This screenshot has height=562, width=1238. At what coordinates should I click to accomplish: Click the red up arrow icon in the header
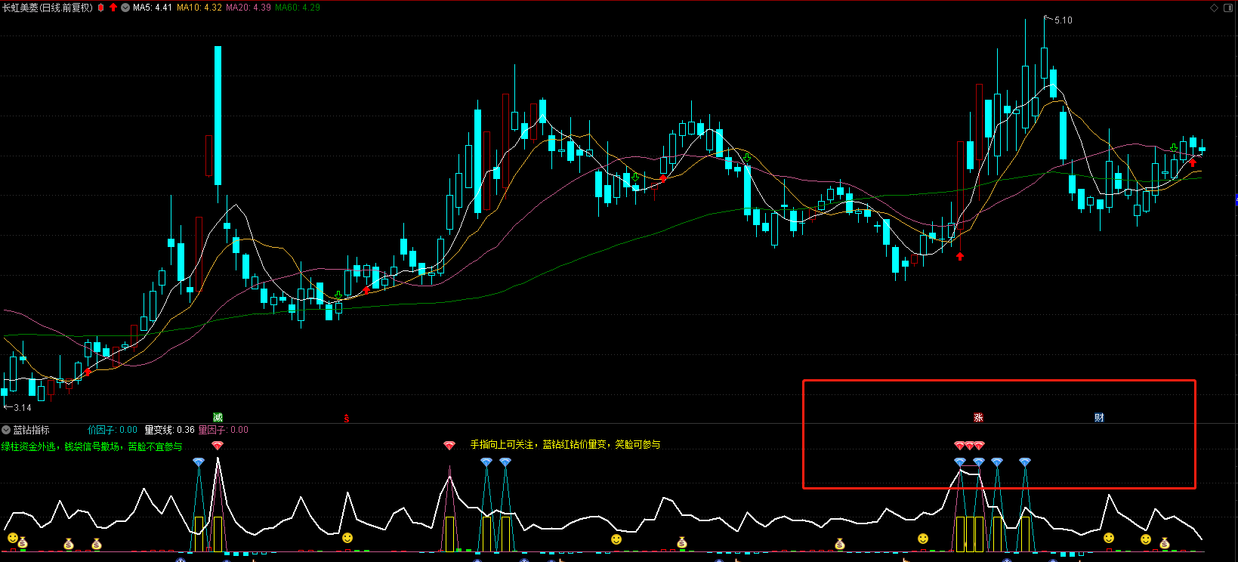[x=113, y=8]
